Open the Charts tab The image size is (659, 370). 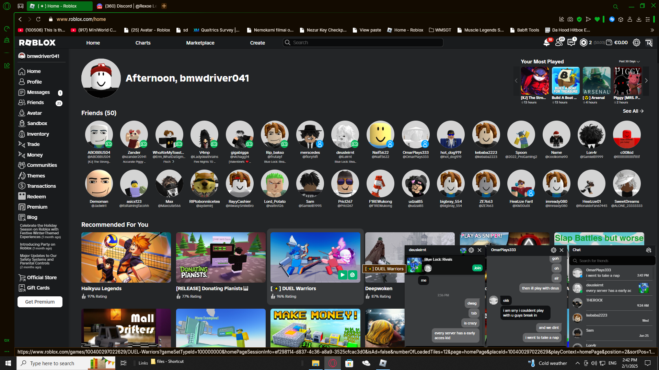143,43
